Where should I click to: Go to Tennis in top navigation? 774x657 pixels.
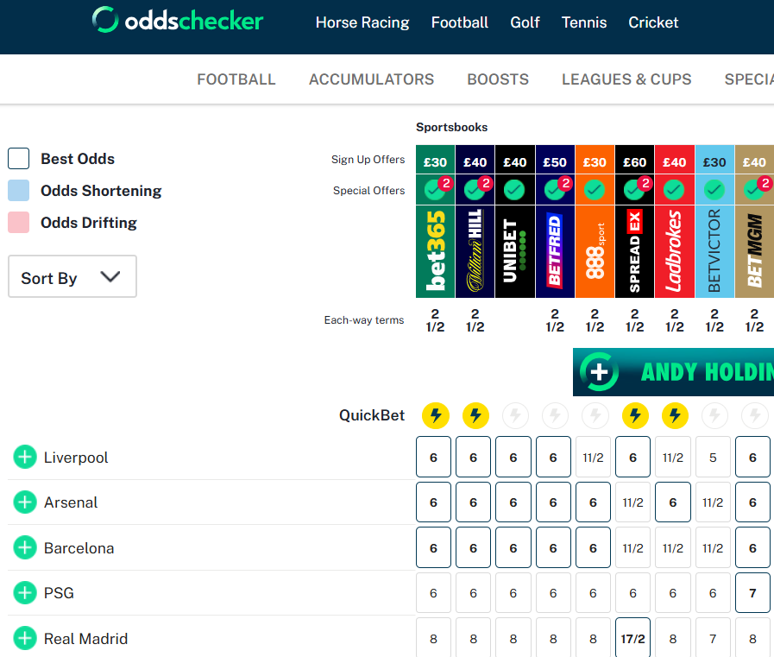pyautogui.click(x=584, y=22)
